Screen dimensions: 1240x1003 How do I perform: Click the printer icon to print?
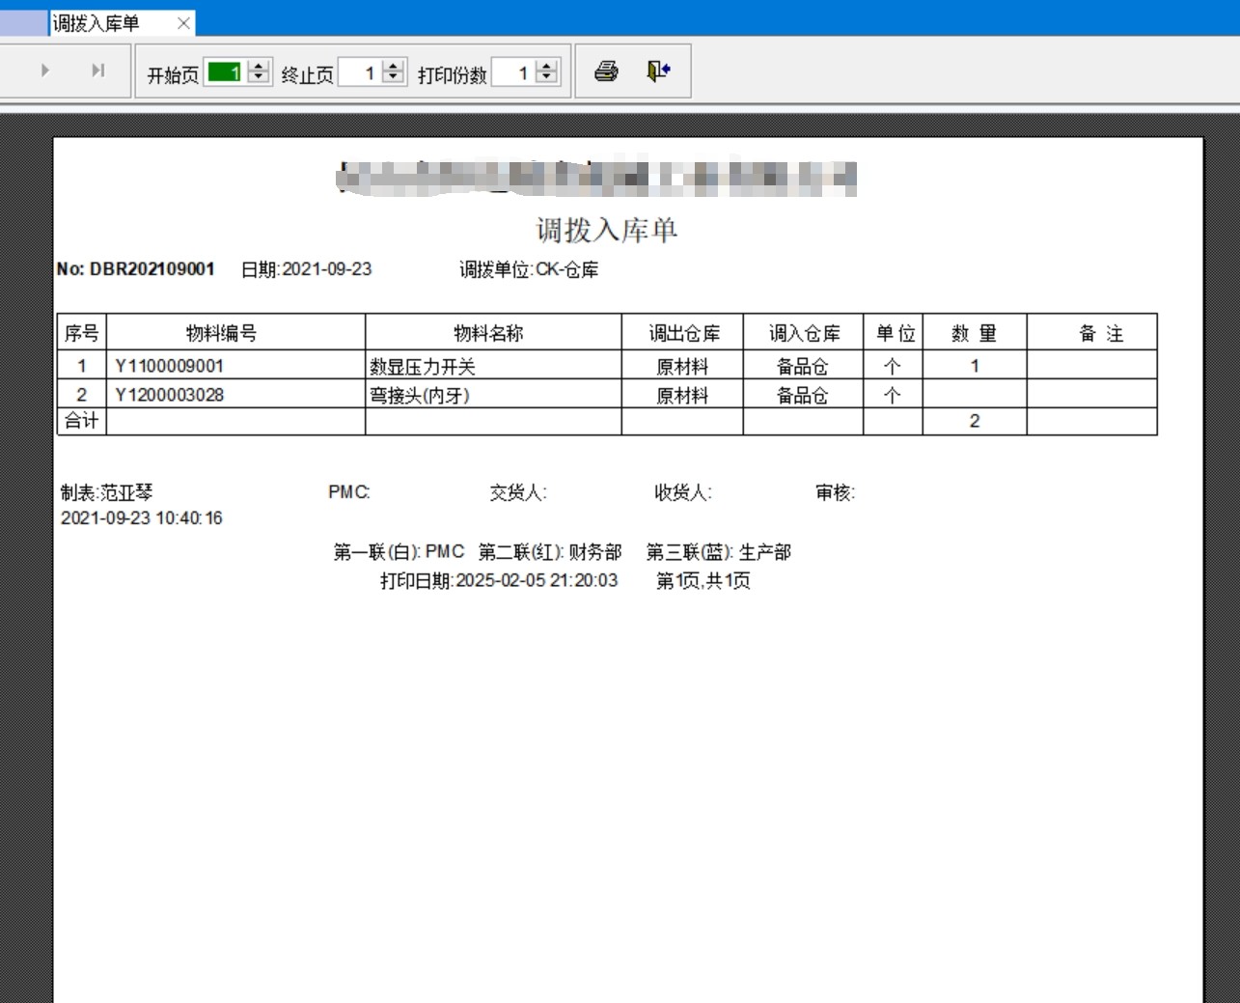(606, 71)
